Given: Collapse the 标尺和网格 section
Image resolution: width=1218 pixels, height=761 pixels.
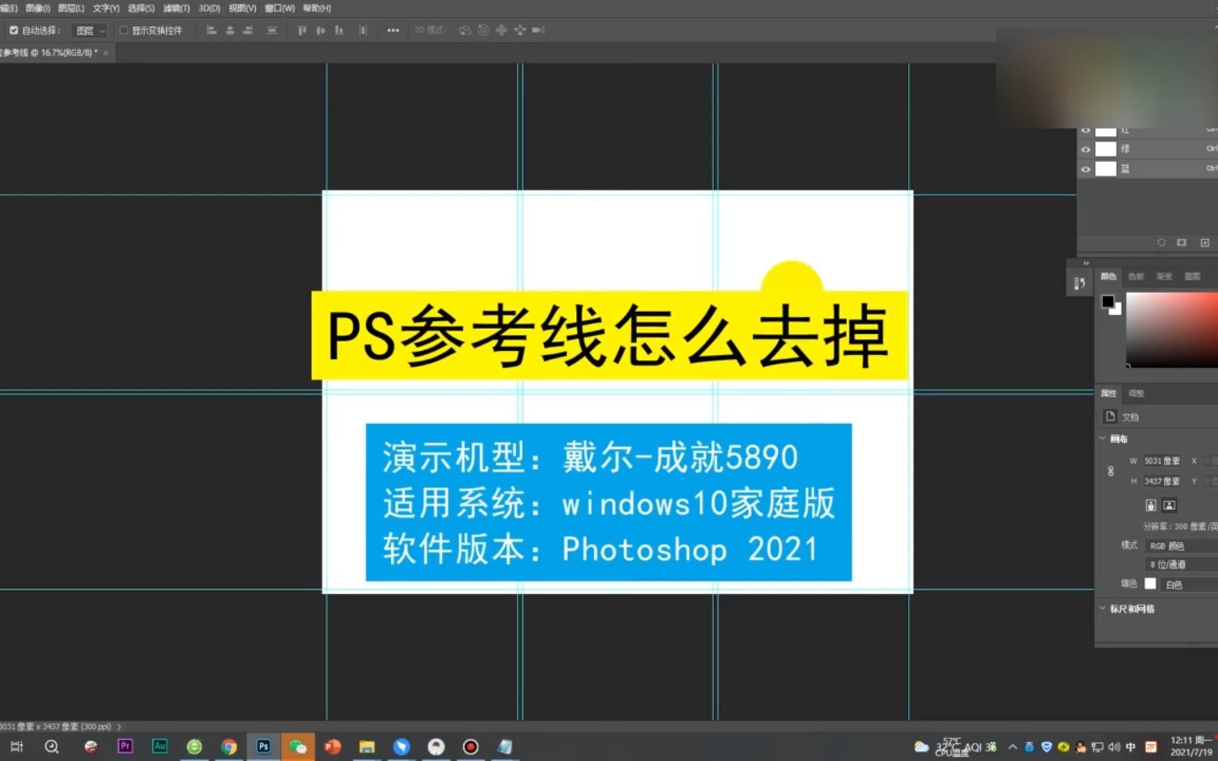Looking at the screenshot, I should (1103, 608).
